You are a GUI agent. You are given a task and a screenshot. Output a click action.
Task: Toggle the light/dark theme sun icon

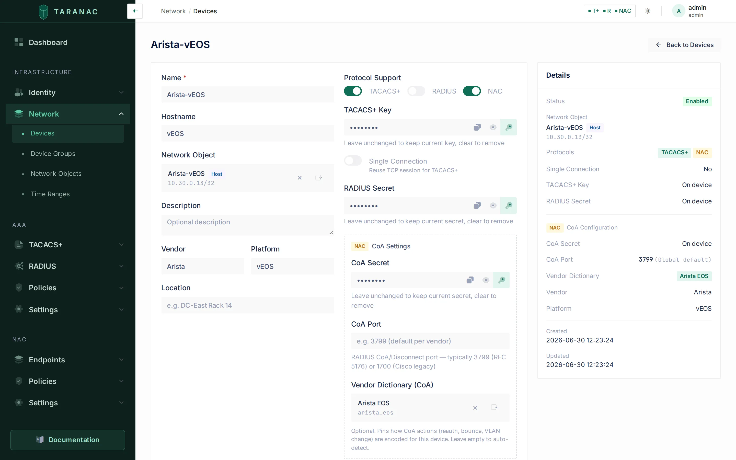click(648, 11)
